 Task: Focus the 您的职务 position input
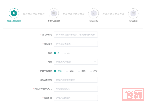point(76,98)
